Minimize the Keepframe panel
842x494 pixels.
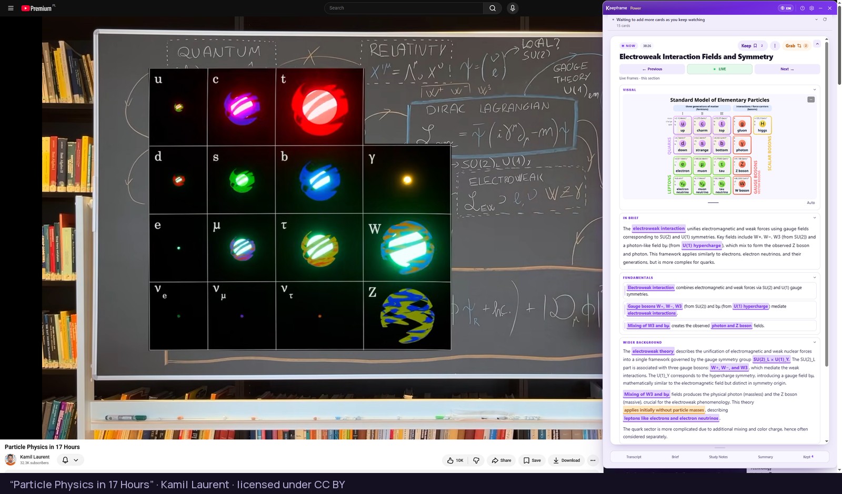tap(820, 8)
